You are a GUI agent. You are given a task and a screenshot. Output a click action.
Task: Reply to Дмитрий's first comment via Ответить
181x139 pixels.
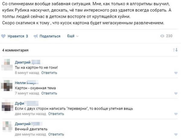[x=49, y=73]
